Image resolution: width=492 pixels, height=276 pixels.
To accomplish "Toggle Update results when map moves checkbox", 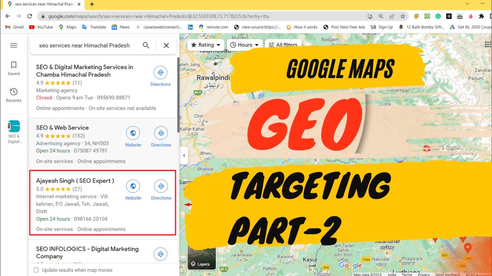I will (36, 270).
